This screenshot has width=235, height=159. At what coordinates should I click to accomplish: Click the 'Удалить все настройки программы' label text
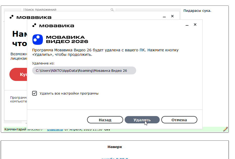[69, 94]
